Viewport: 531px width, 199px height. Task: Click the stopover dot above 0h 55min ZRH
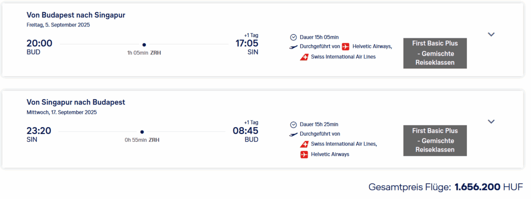tap(142, 132)
